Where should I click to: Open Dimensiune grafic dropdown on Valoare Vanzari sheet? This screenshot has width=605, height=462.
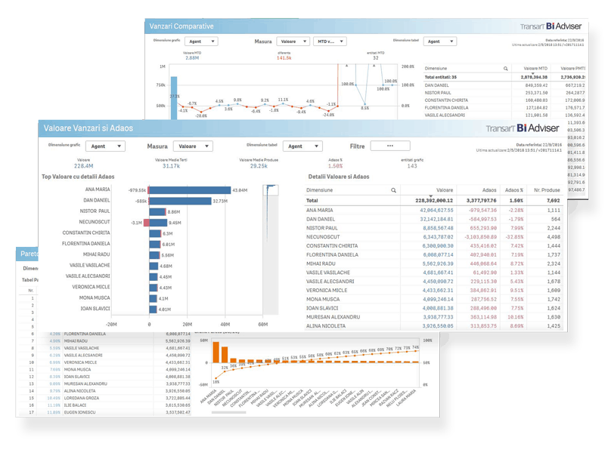(104, 146)
